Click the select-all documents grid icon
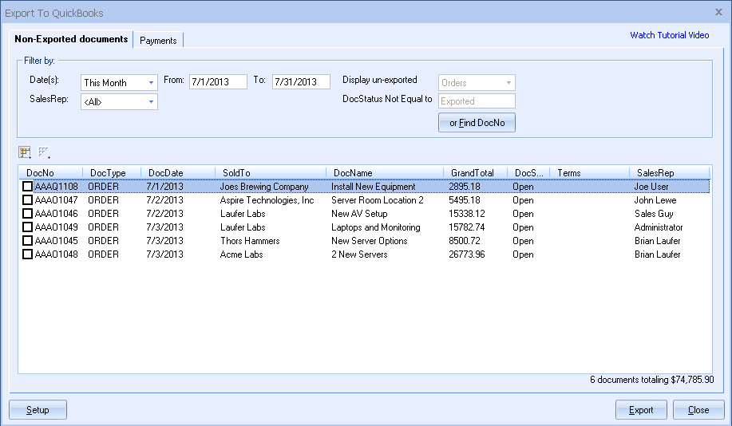Image resolution: width=732 pixels, height=426 pixels. pyautogui.click(x=25, y=152)
